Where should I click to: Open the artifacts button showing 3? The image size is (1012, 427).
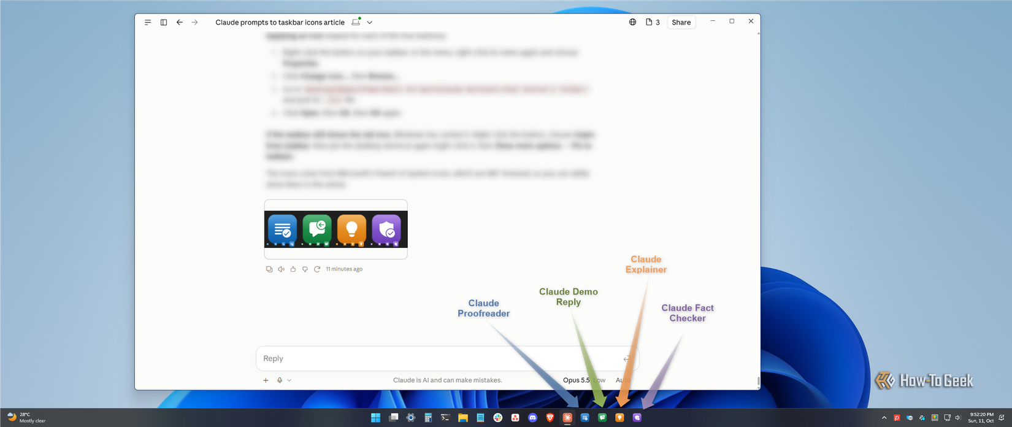[x=653, y=22]
